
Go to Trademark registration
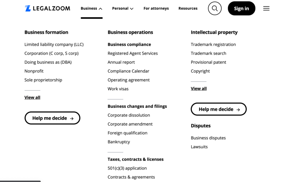click(213, 44)
